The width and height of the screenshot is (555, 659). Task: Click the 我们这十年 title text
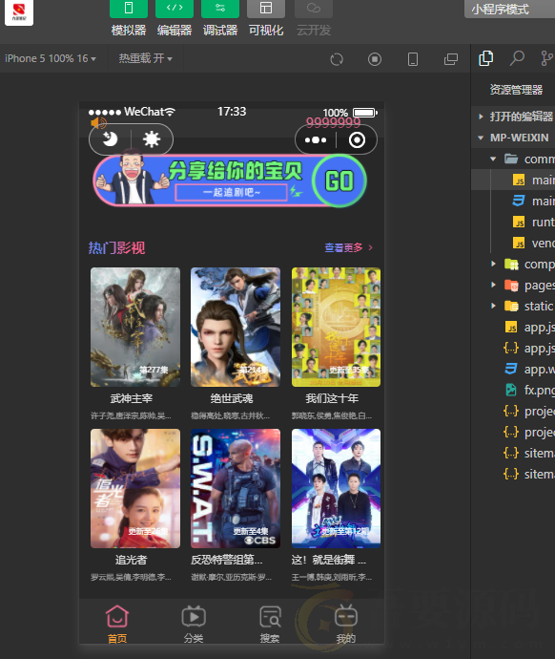pos(332,398)
